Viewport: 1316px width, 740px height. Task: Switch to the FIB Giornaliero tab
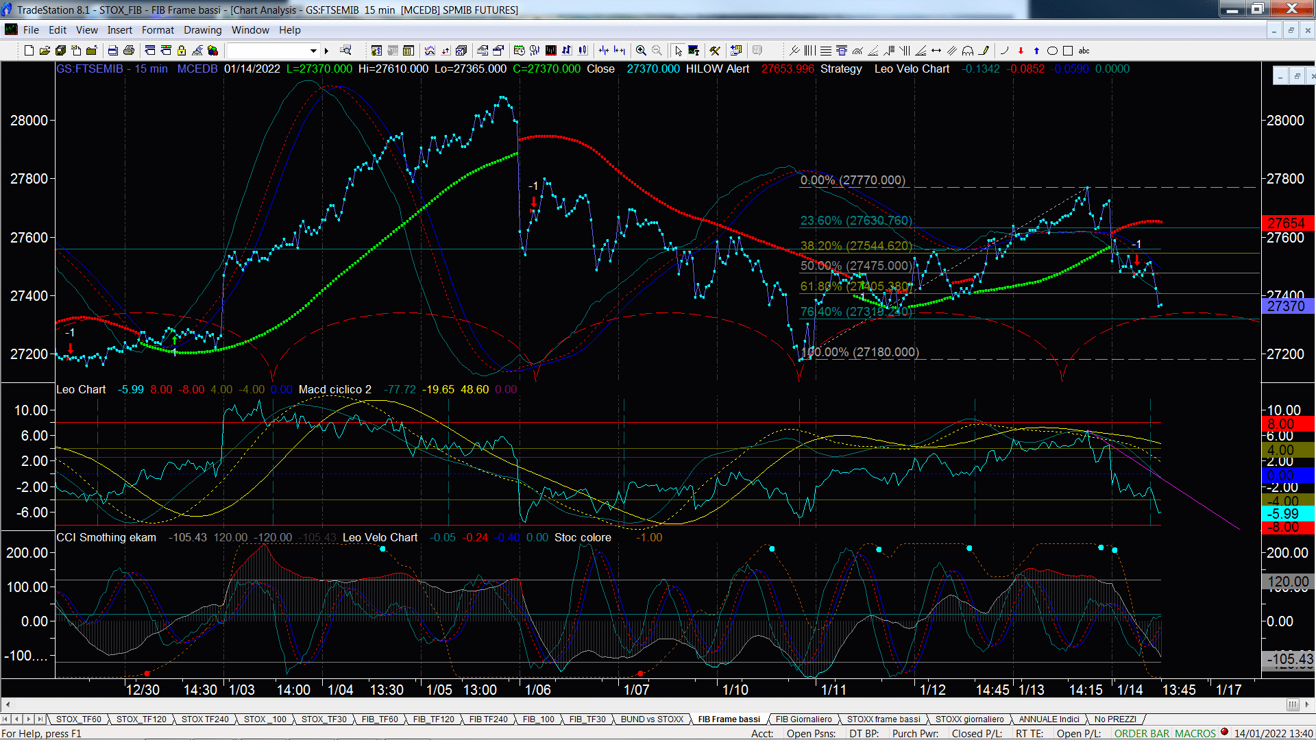[x=803, y=719]
